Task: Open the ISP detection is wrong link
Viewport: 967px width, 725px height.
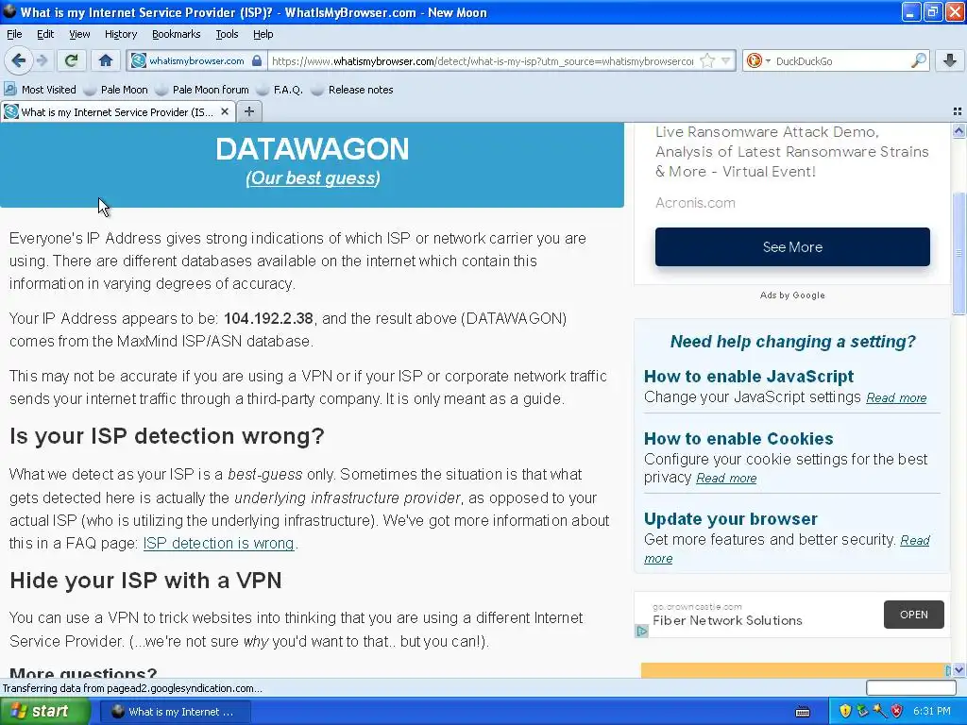Action: [x=218, y=543]
